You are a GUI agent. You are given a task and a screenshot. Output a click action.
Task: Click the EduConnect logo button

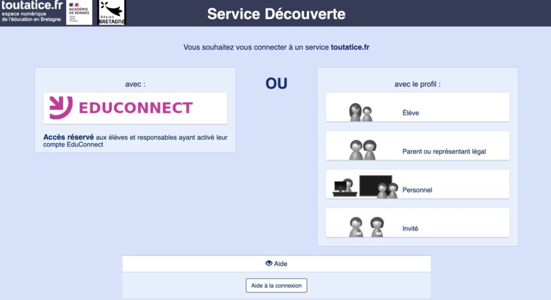click(135, 108)
